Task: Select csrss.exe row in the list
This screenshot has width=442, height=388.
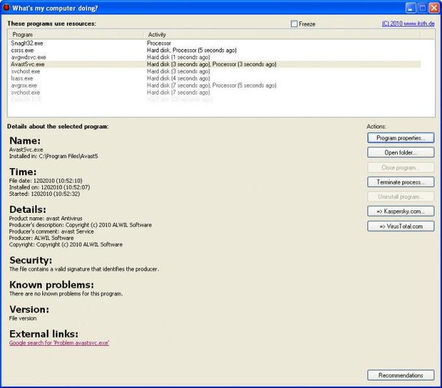Action: pos(216,50)
